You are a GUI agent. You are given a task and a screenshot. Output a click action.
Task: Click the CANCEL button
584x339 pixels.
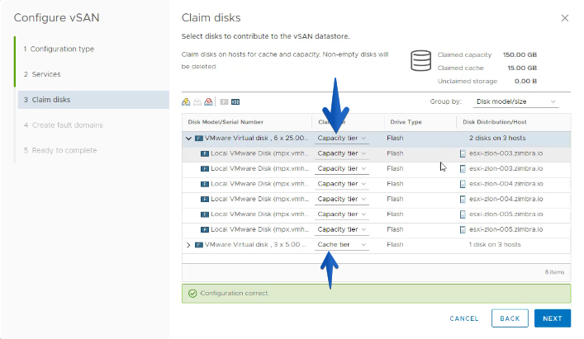pos(464,318)
